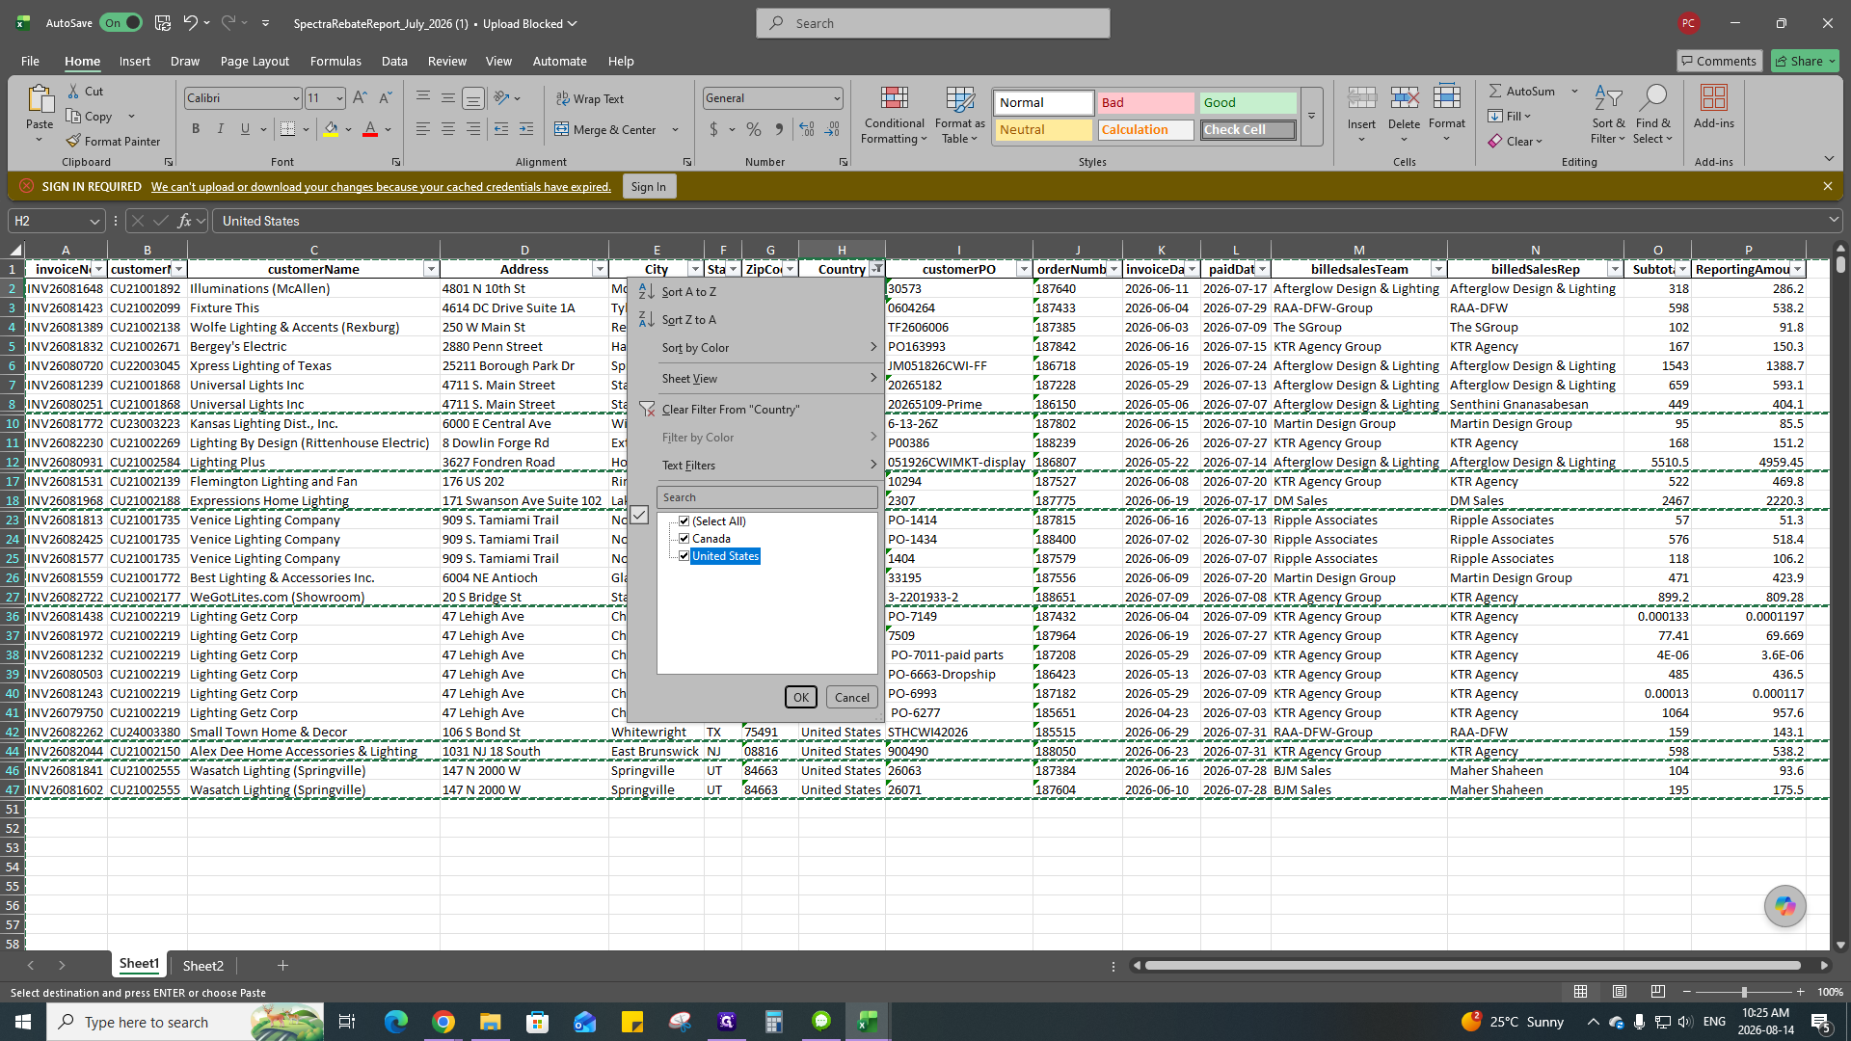Open the Copilot floating button

click(x=1784, y=906)
